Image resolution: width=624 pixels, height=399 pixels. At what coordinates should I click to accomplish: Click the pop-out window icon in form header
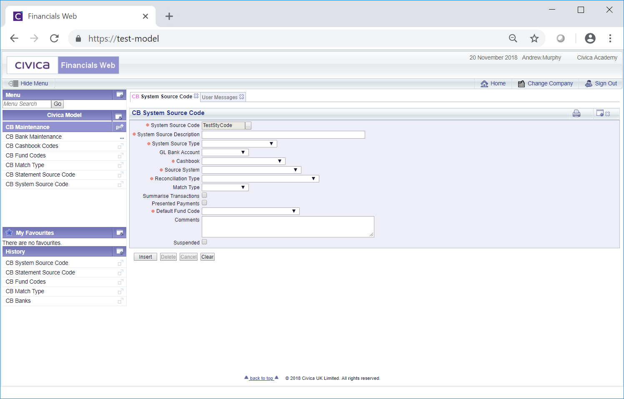click(x=600, y=113)
